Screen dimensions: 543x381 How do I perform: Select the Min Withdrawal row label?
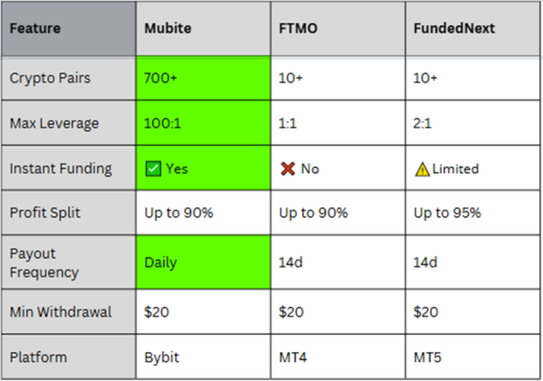(69, 311)
